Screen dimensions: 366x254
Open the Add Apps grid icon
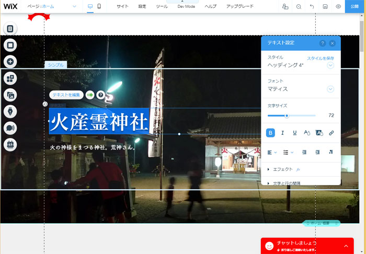click(10, 78)
